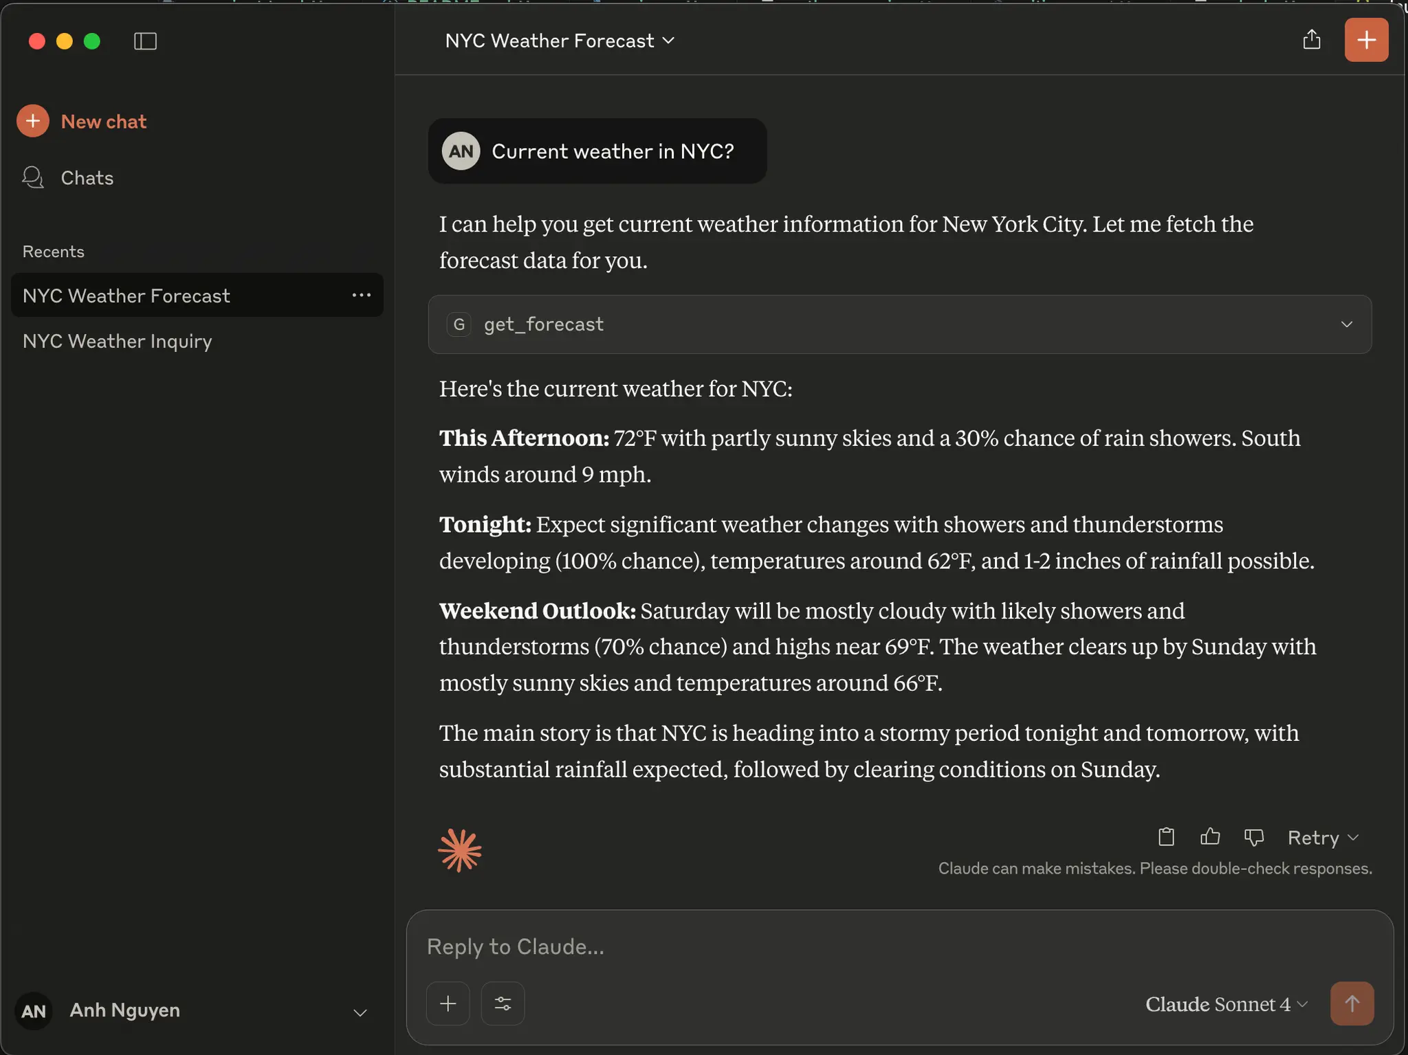This screenshot has height=1055, width=1408.
Task: Give a thumbs up to the response
Action: [x=1210, y=837]
